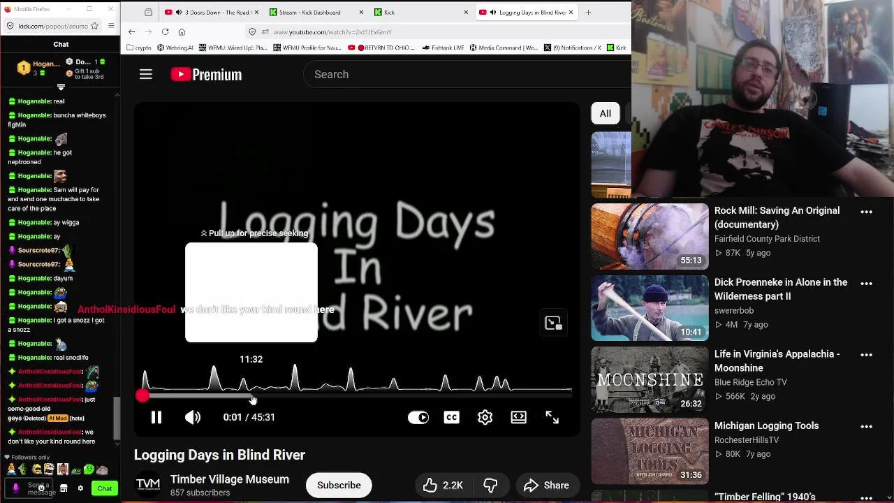The height and width of the screenshot is (503, 894).
Task: Open the Michigan Logging Tools title link
Action: point(766,425)
